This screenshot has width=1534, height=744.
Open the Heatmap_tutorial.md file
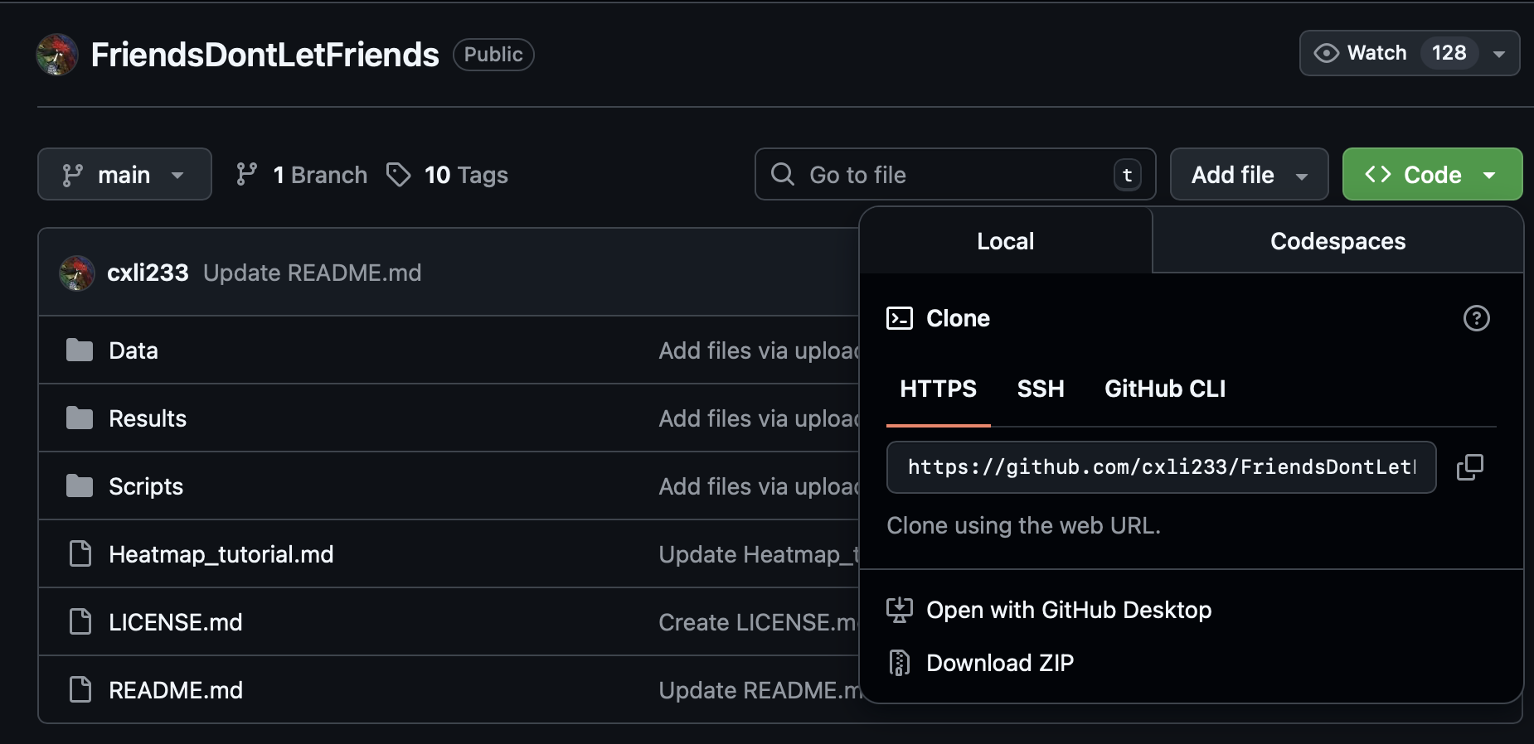(x=221, y=554)
